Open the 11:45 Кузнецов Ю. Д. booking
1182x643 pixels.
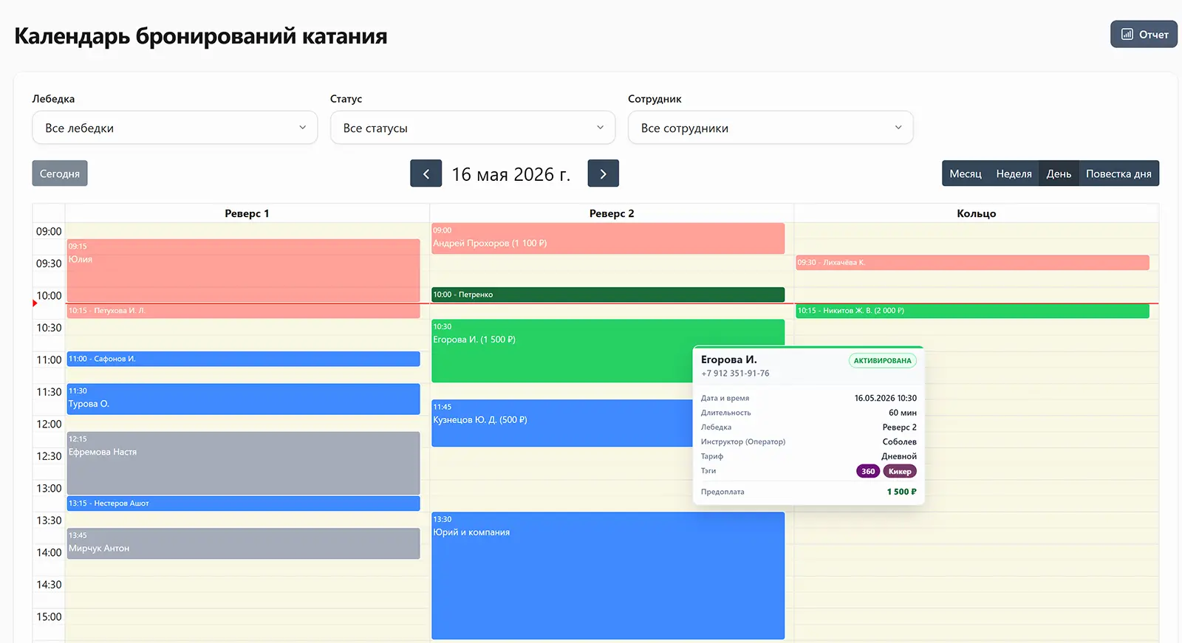point(561,423)
